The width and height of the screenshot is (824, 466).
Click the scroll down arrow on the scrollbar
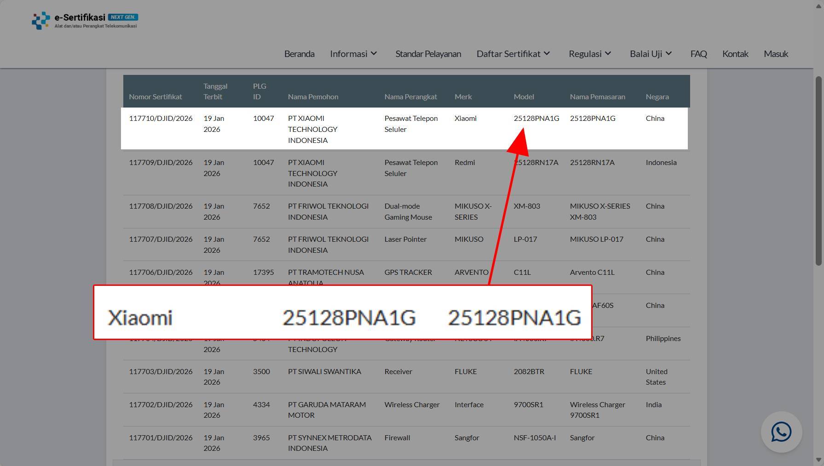818,460
